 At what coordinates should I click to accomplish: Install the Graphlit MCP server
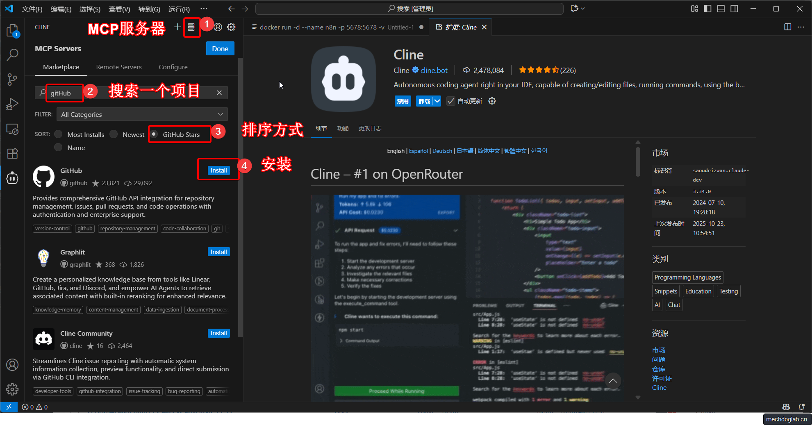coord(218,252)
